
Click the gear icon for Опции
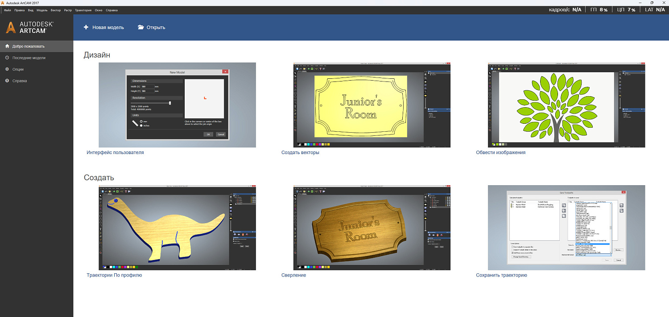tap(7, 69)
